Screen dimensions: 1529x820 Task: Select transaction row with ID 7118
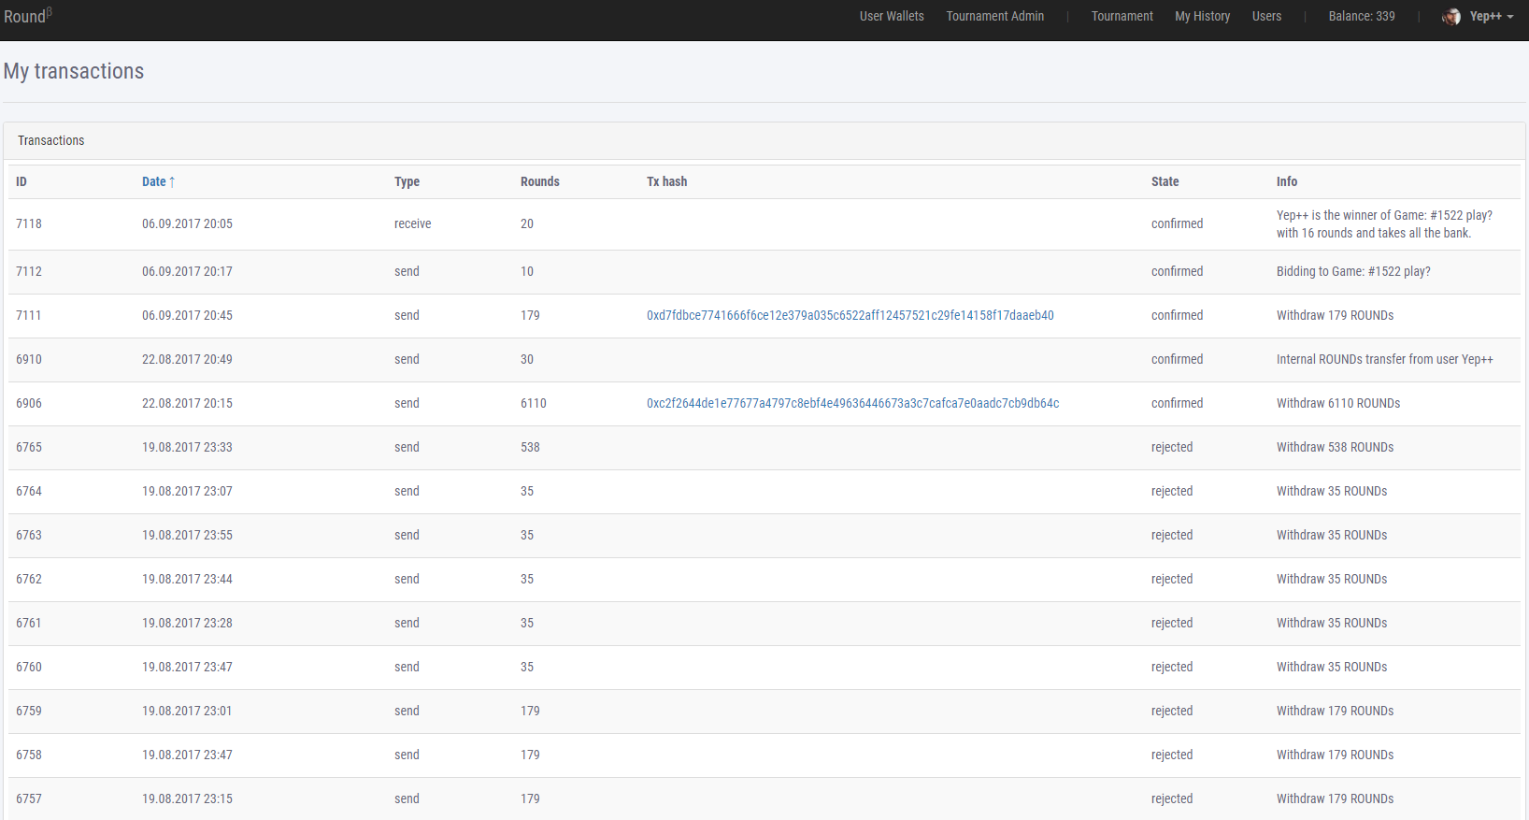(29, 224)
